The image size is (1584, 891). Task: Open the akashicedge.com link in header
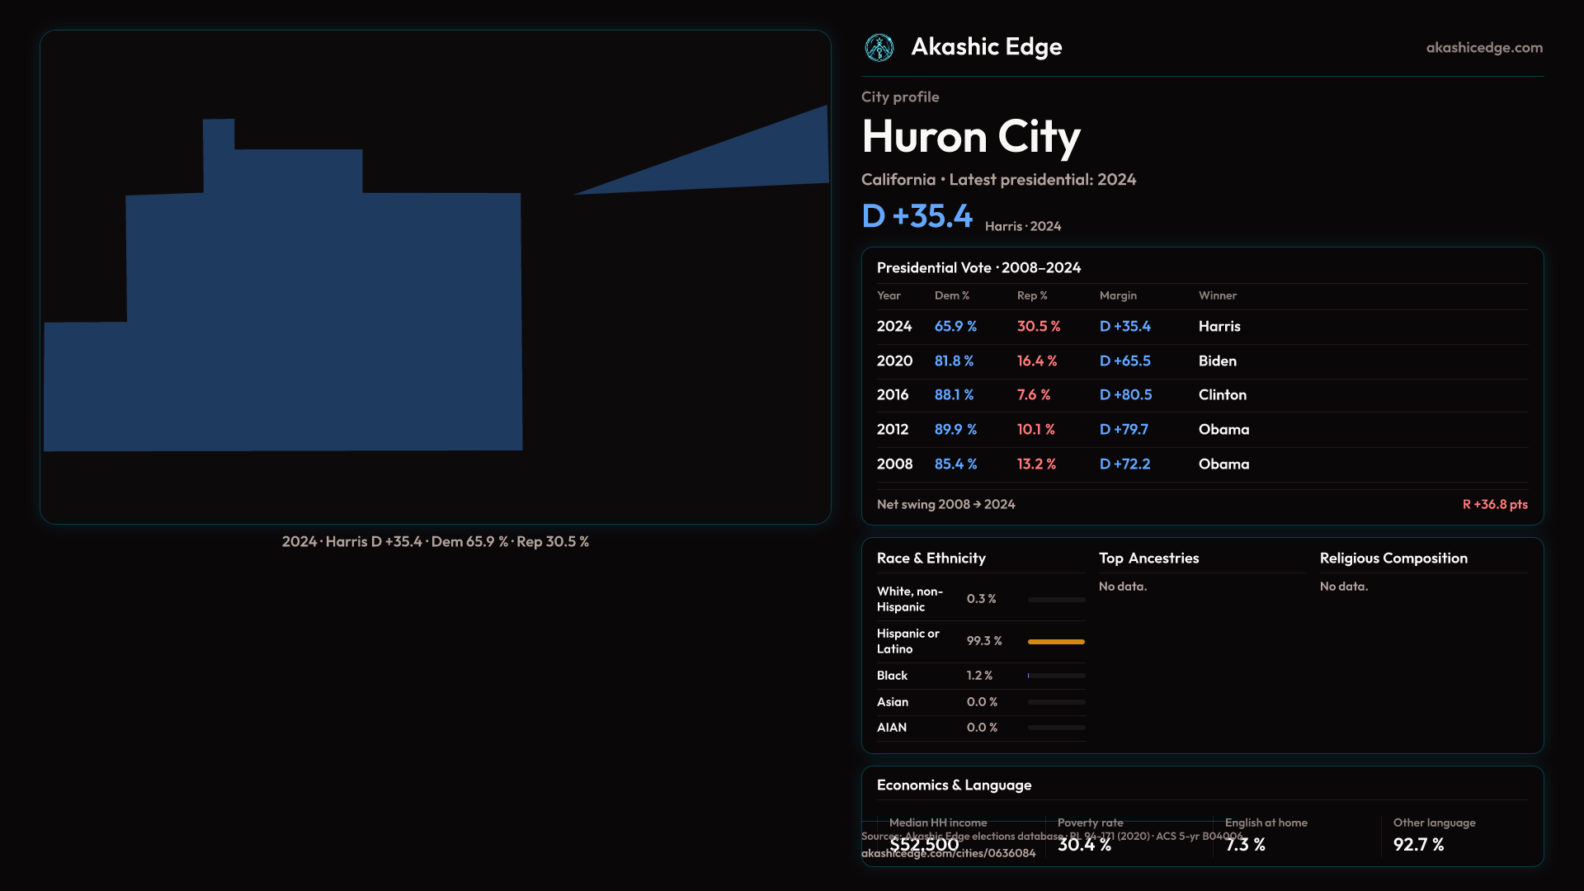tap(1483, 48)
